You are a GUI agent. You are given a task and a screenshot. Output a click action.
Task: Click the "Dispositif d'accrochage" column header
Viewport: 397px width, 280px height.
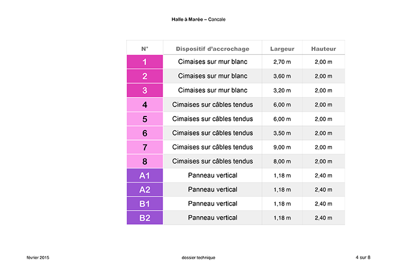213,49
